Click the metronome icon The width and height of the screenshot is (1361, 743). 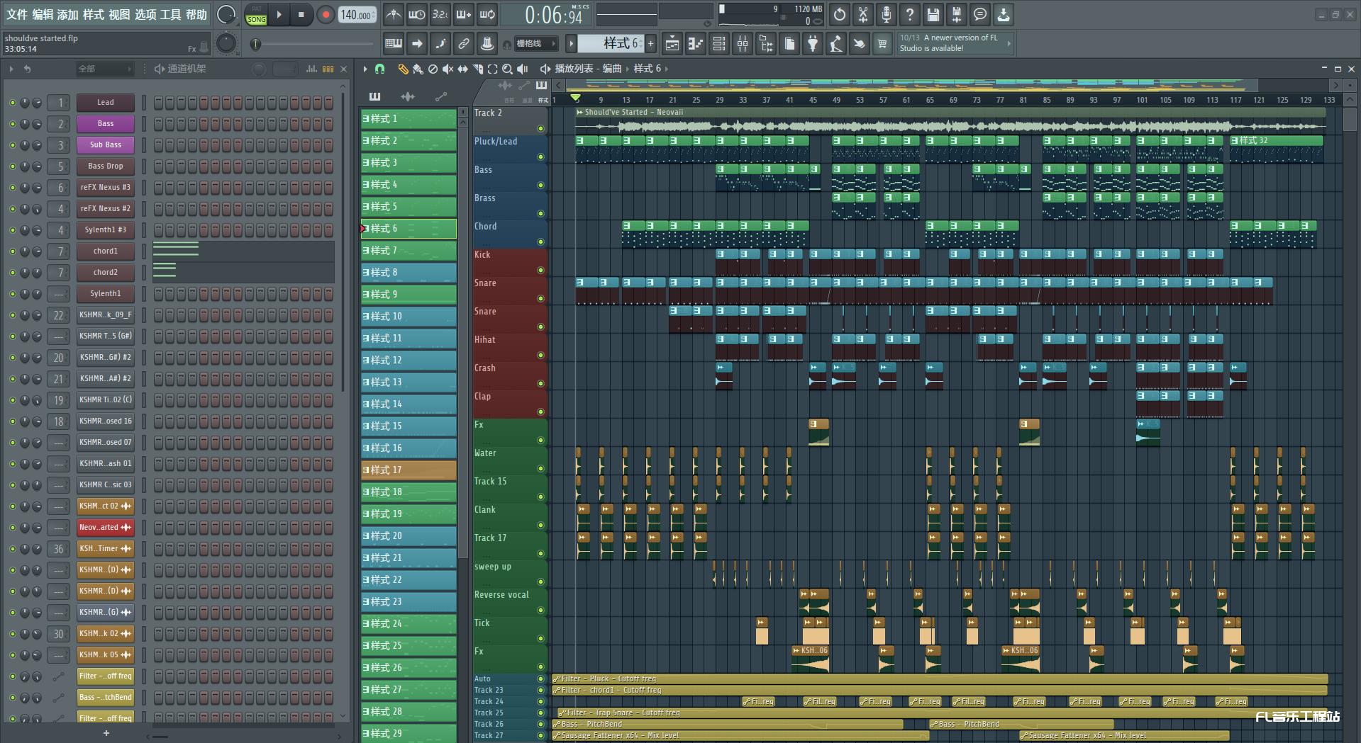click(393, 14)
